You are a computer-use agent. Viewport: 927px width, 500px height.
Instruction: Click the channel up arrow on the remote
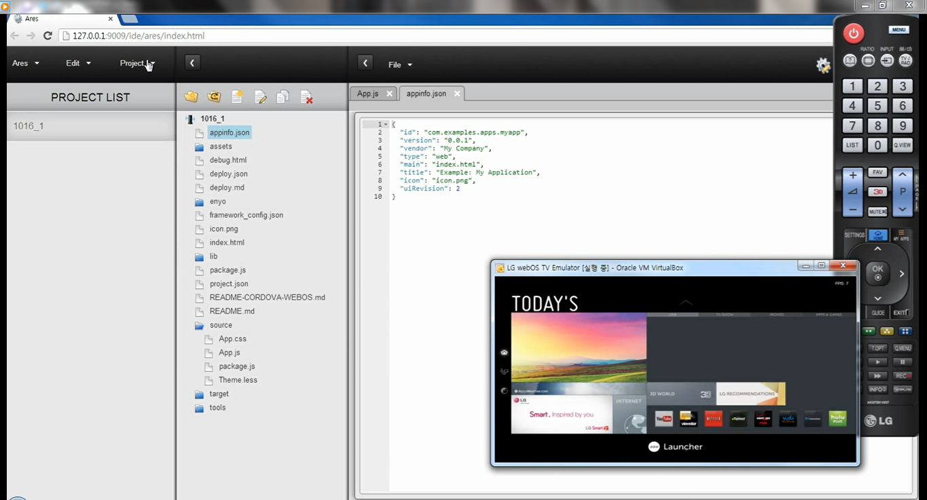[x=903, y=175]
